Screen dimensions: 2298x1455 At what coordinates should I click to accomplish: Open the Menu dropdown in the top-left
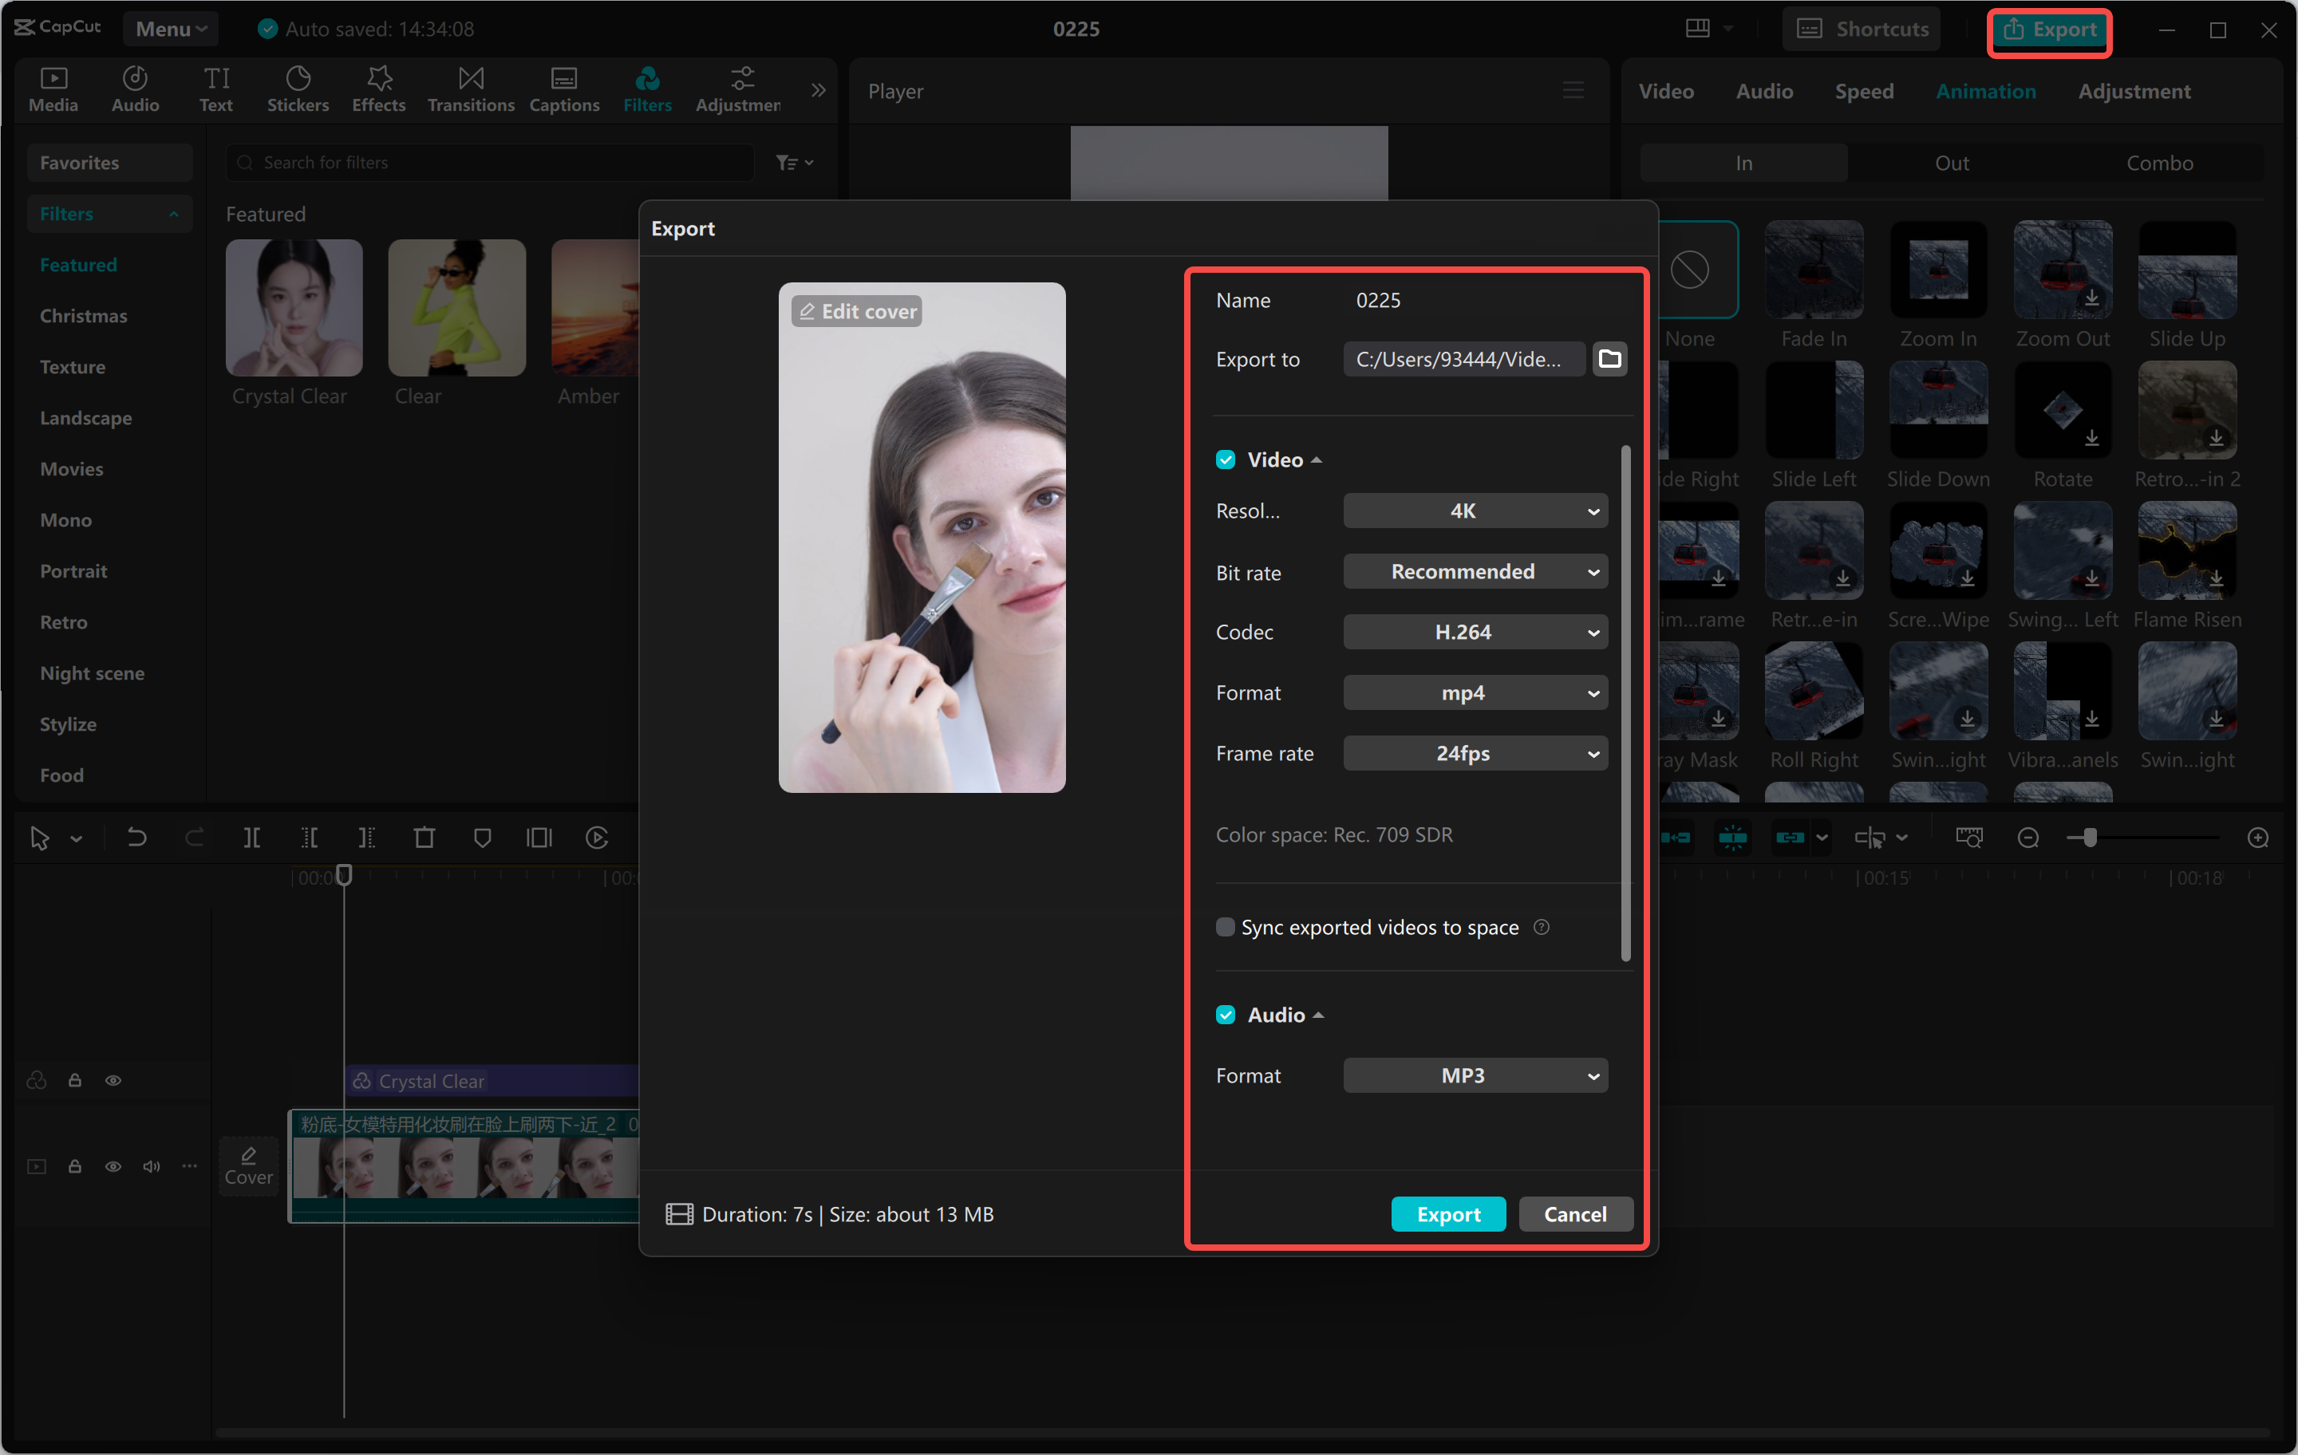pyautogui.click(x=170, y=29)
